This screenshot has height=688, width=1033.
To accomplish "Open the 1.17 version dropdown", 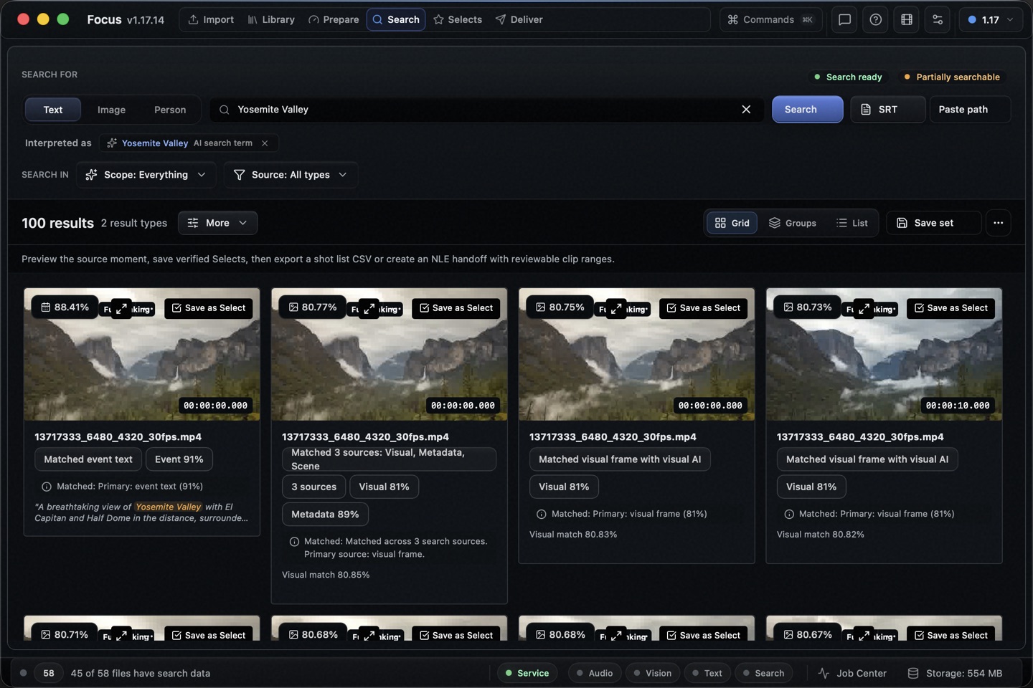I will point(991,19).
